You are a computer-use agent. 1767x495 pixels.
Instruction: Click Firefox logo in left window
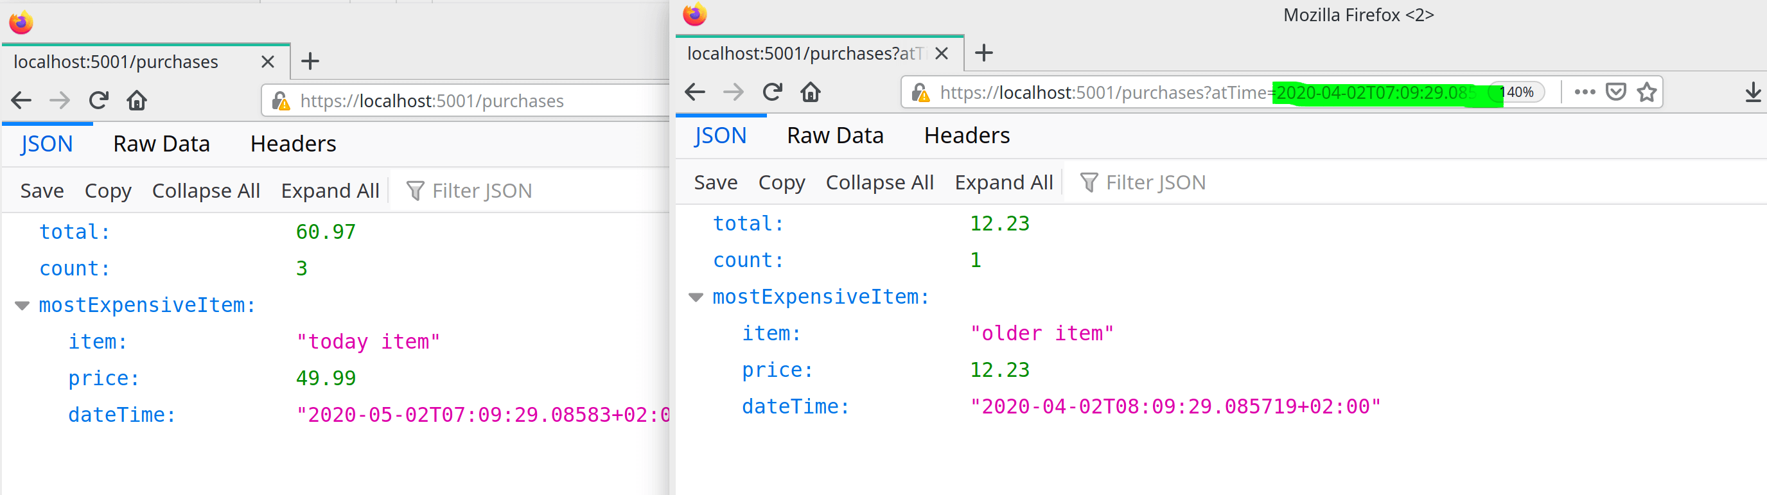21,22
